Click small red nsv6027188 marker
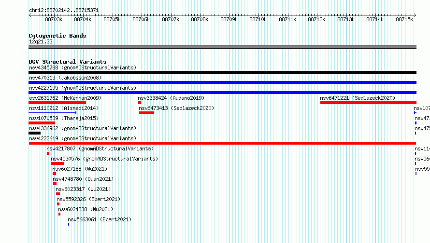 click(x=54, y=174)
